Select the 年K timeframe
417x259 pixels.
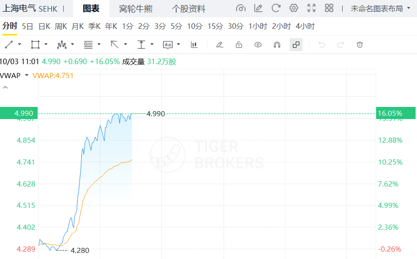pos(111,27)
